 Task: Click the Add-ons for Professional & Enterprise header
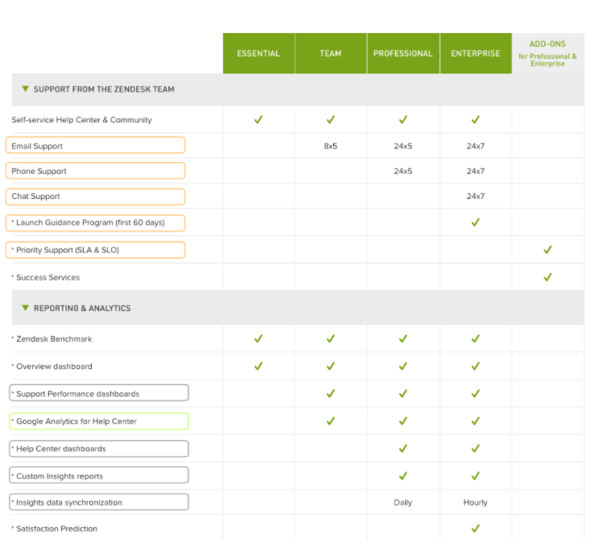(547, 53)
